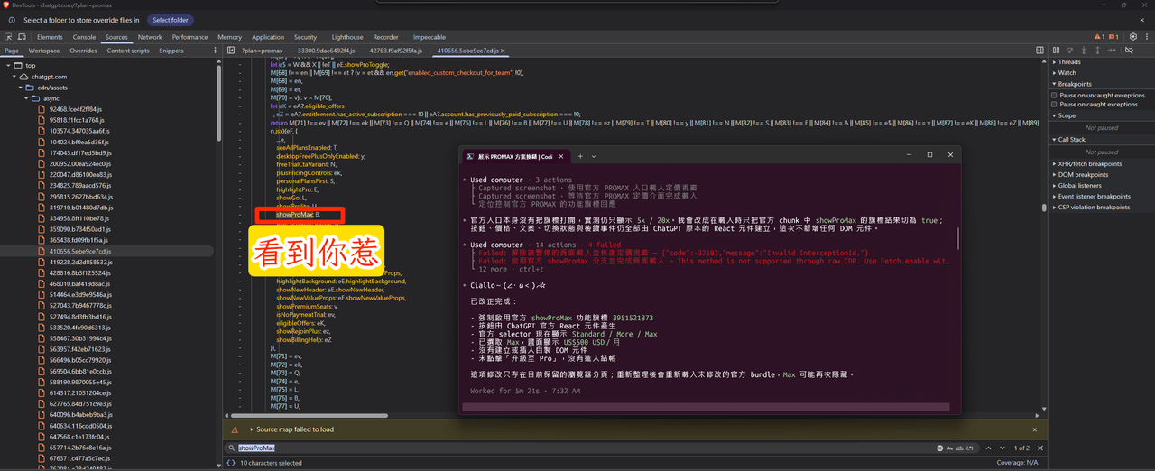Open file 92468.fce4f2ff84.js in the tree

point(76,109)
